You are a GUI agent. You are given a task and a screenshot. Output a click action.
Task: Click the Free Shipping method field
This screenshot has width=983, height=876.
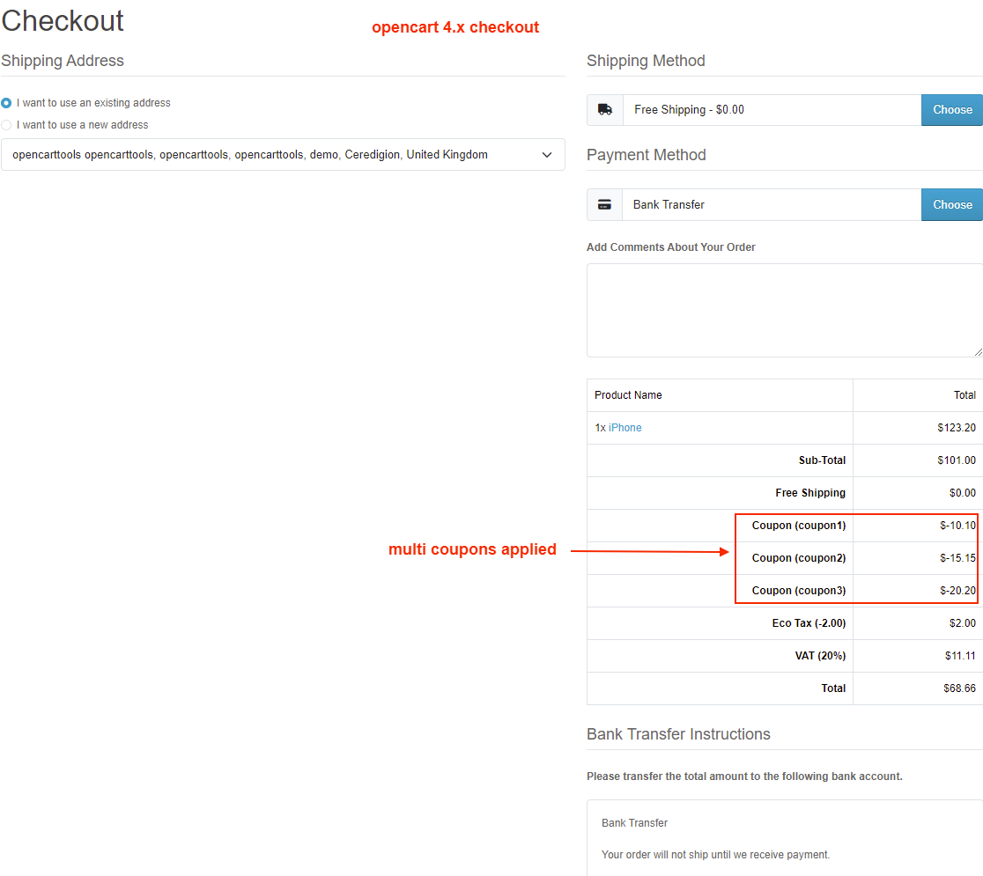coord(772,110)
